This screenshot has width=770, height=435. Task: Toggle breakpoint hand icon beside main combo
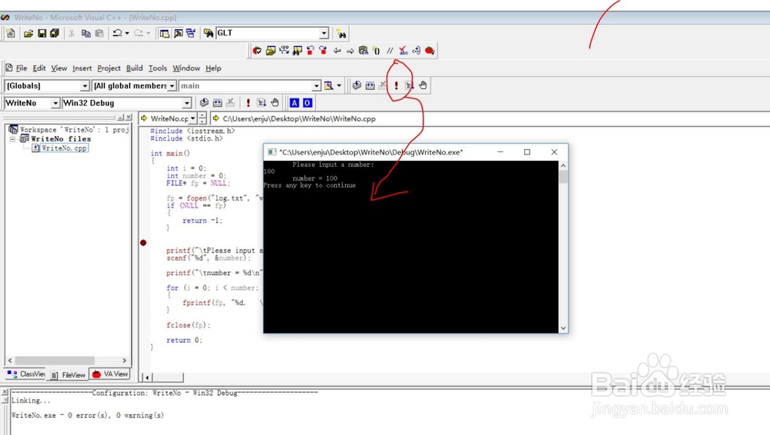click(x=423, y=86)
